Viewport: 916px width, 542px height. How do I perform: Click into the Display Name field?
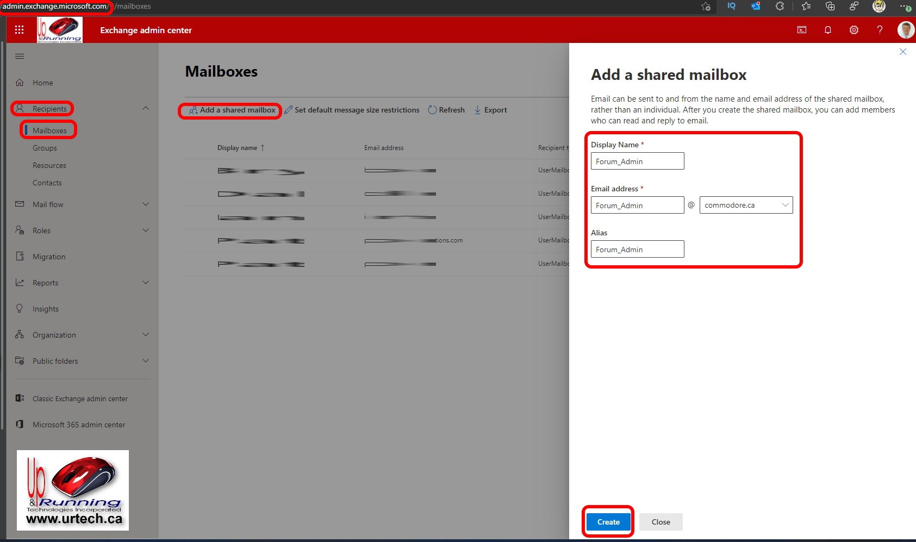pos(637,161)
